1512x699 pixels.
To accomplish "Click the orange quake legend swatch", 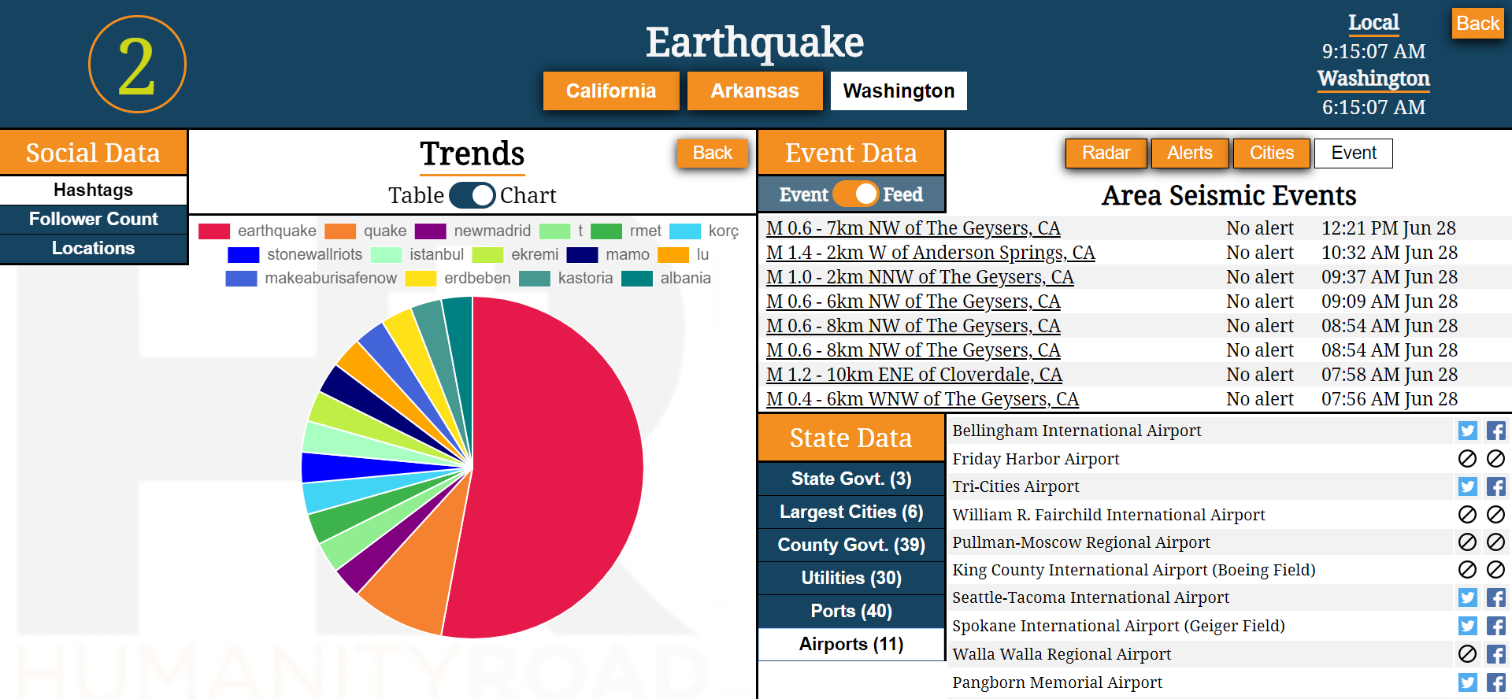I will tap(340, 231).
